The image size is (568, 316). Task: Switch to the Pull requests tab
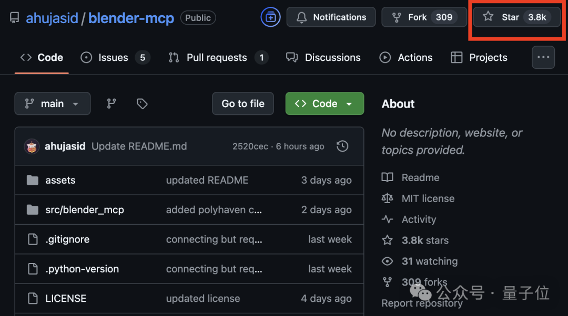click(x=216, y=58)
